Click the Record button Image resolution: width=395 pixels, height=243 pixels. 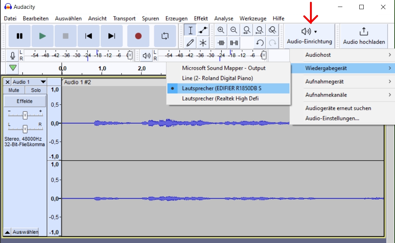point(138,36)
